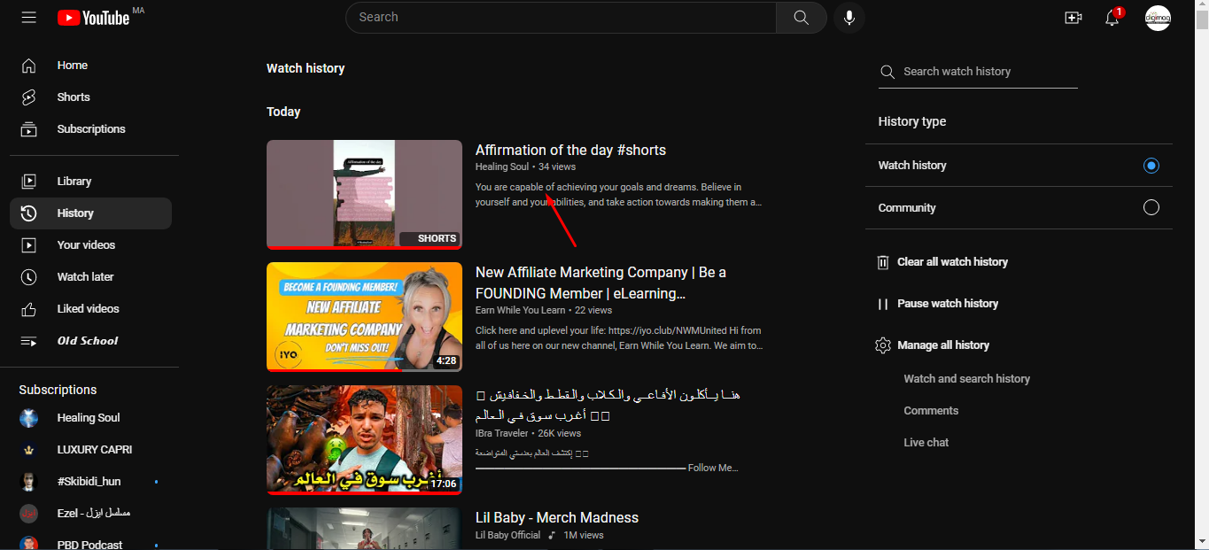
Task: Open the Healing Soul channel under first video
Action: (502, 167)
